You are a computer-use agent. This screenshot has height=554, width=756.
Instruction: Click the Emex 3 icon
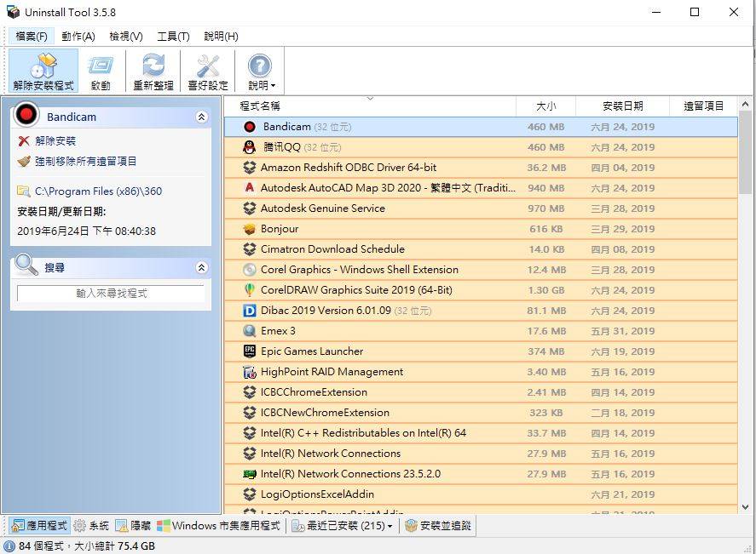tap(249, 331)
